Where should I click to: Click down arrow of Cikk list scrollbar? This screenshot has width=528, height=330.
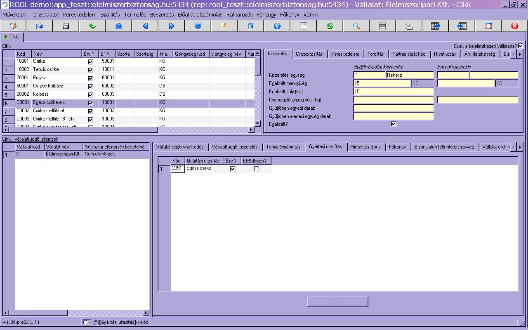(257, 123)
